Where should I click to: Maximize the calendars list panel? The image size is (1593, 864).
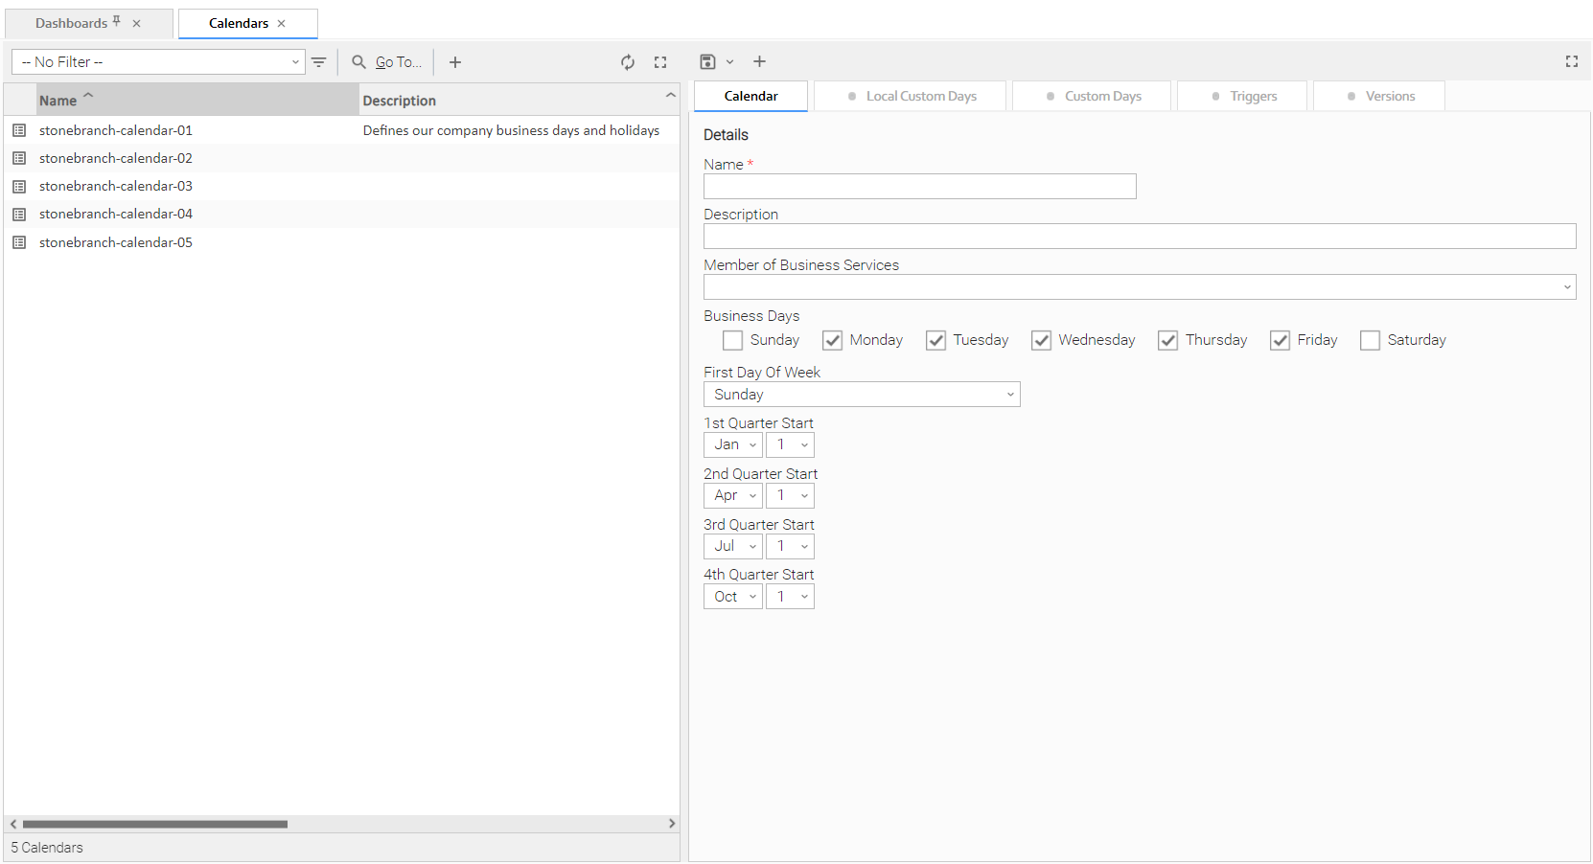pyautogui.click(x=660, y=62)
